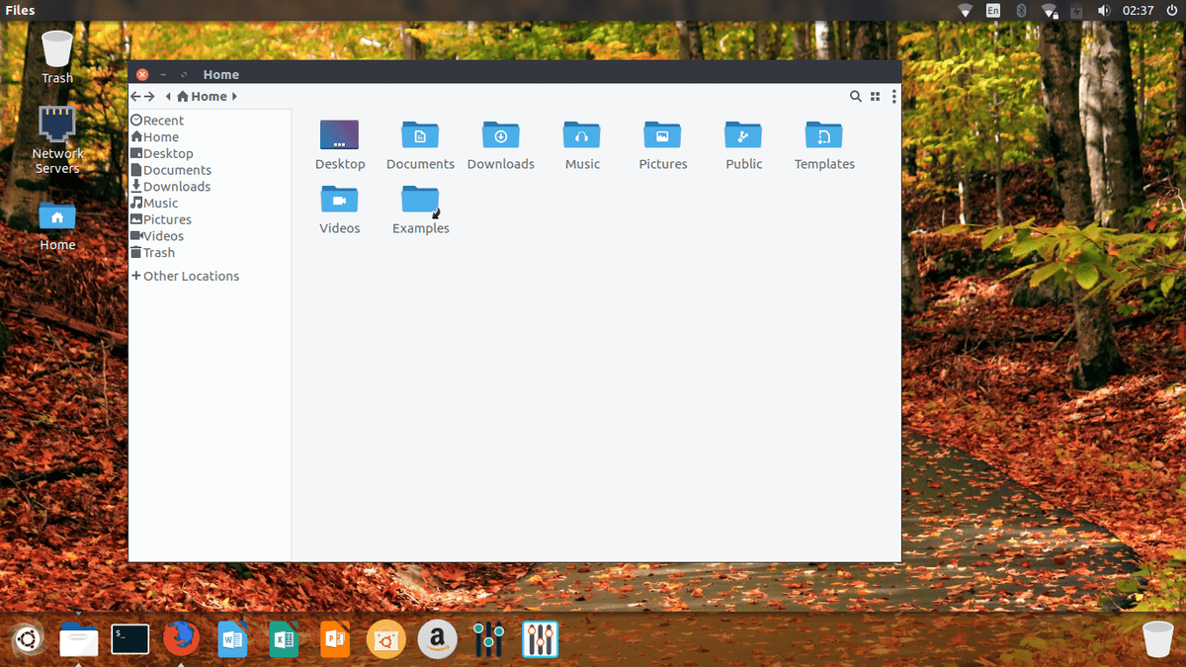Open Downloads in the sidebar
The image size is (1186, 667).
pyautogui.click(x=176, y=187)
